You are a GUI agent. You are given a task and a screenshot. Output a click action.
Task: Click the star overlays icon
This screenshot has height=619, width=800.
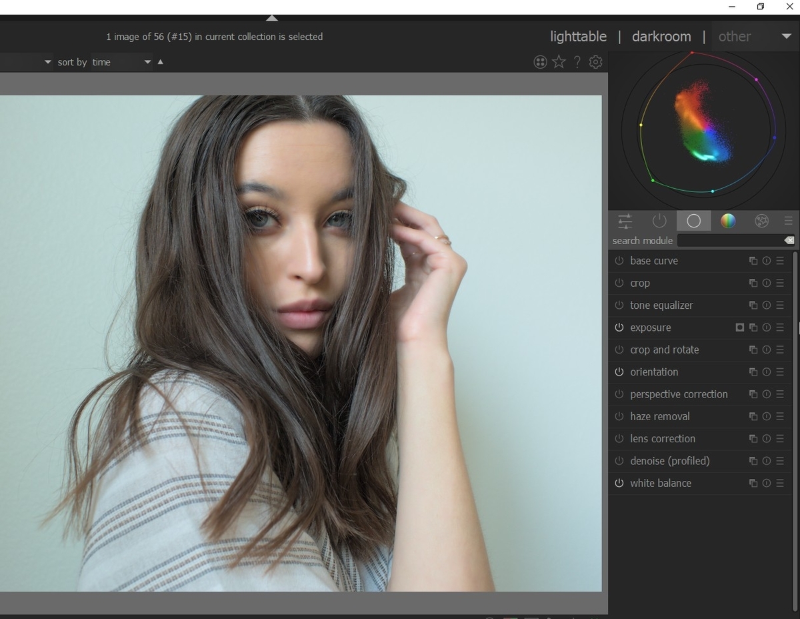pyautogui.click(x=559, y=62)
